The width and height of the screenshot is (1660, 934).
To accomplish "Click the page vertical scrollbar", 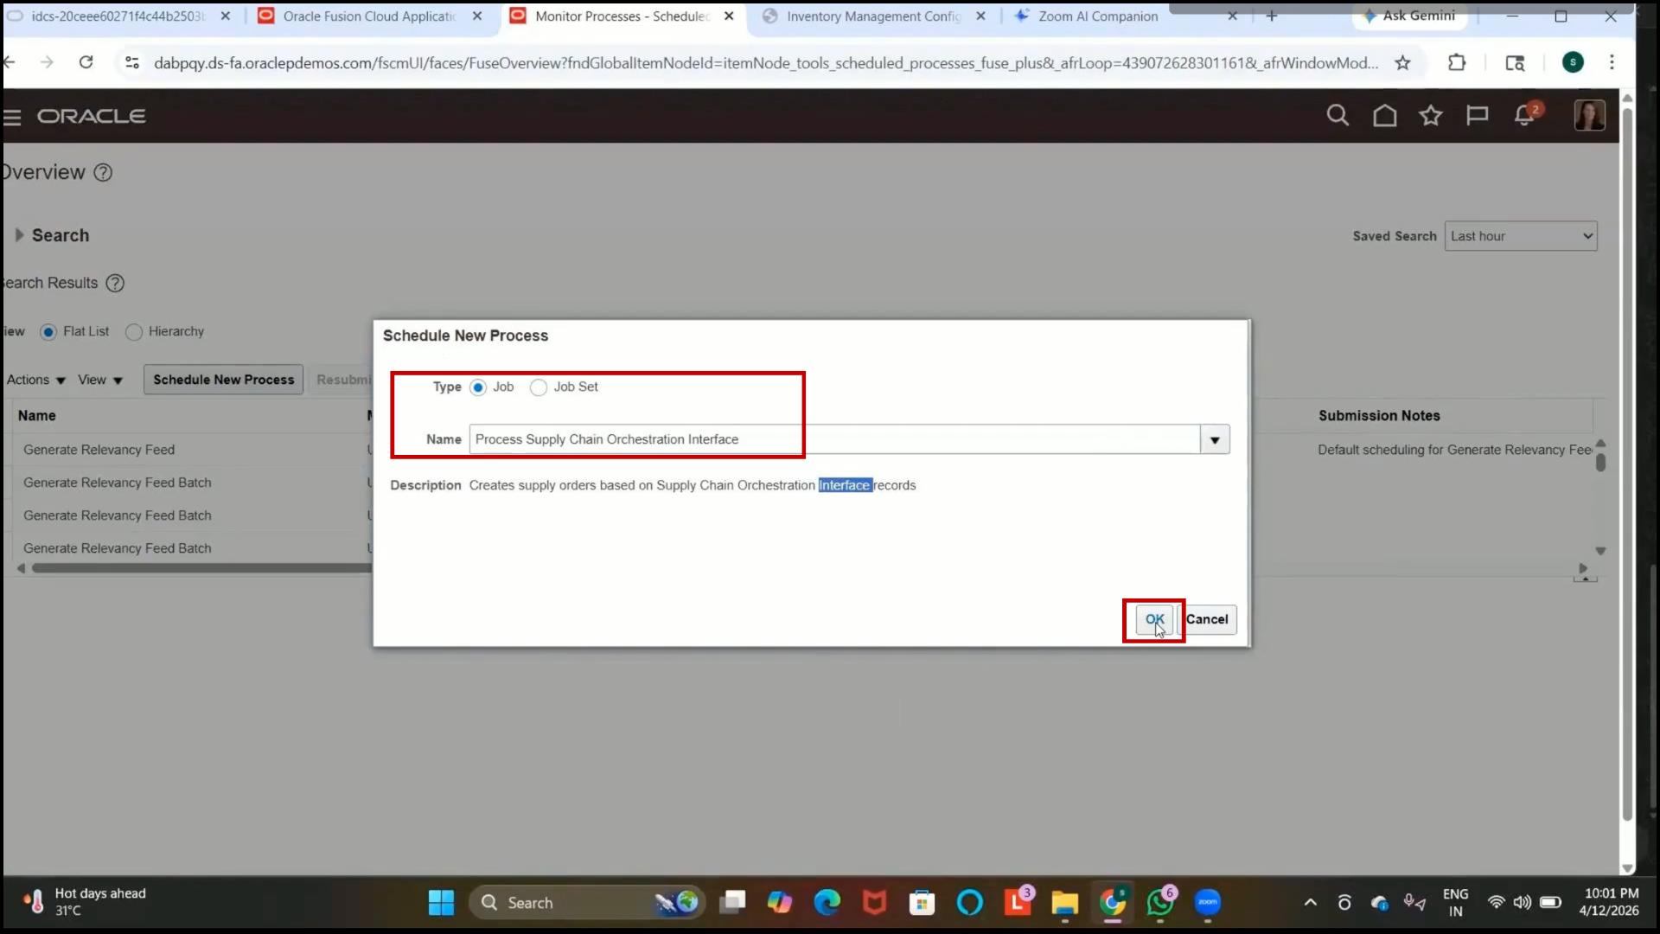I will coord(1627,463).
